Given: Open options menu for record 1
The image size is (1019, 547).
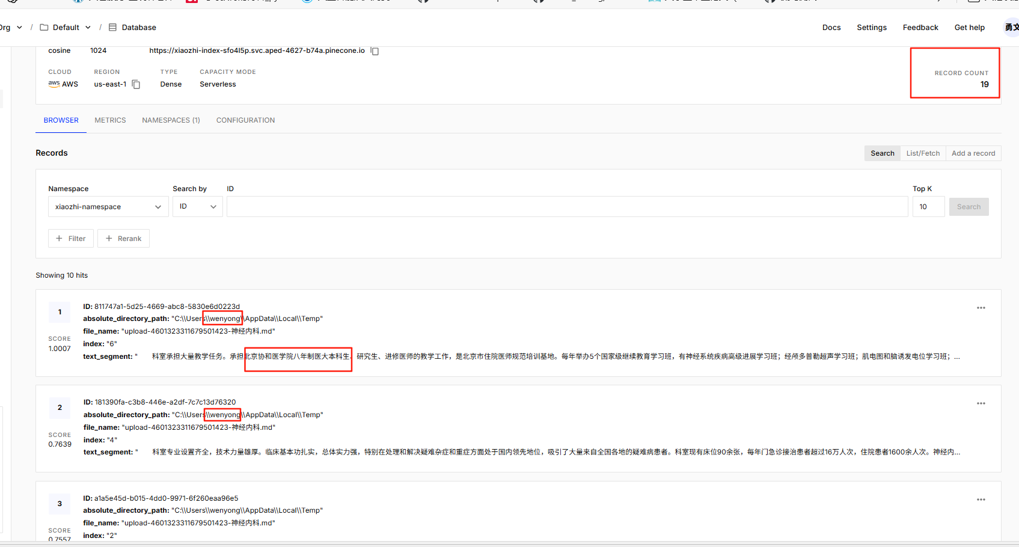Looking at the screenshot, I should 981,308.
